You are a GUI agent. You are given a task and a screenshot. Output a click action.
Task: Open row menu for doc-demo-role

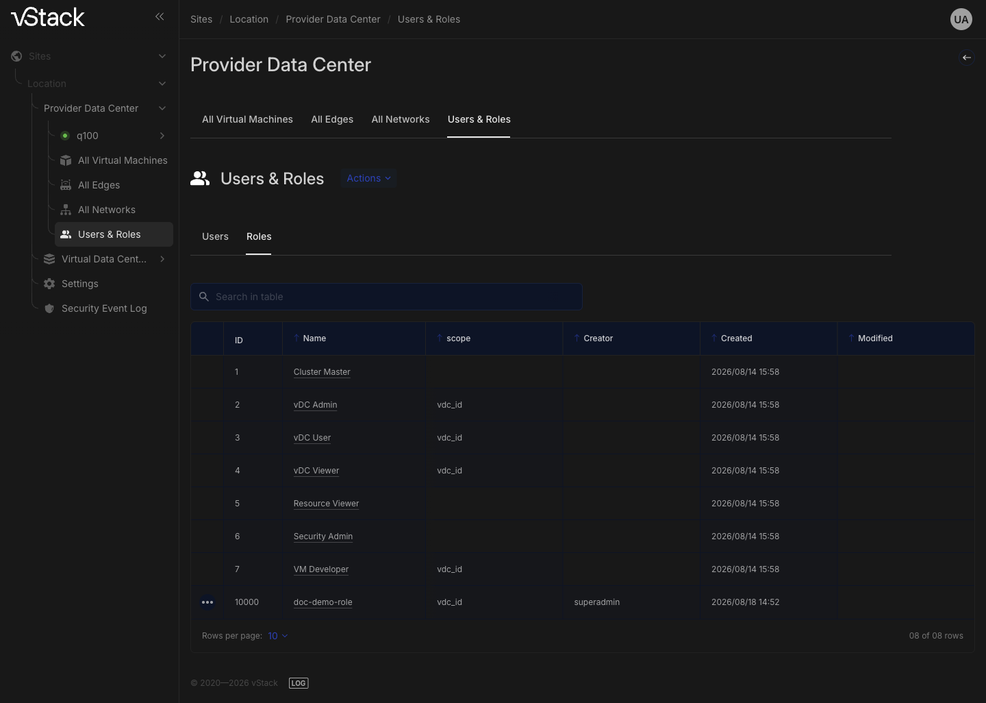[x=207, y=602]
